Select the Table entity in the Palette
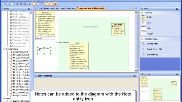Viewport: 182px width, 102px height. coord(149,17)
